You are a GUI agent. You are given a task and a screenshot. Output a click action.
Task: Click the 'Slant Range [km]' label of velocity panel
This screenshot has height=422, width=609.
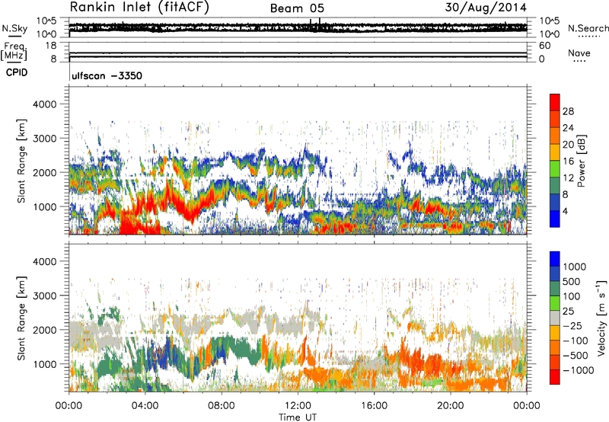point(21,318)
